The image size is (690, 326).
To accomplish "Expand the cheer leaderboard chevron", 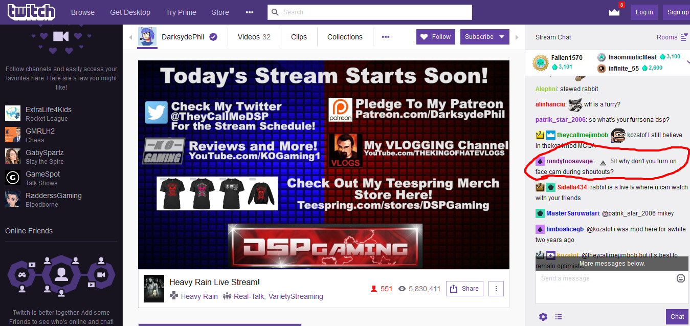I will pyautogui.click(x=688, y=62).
